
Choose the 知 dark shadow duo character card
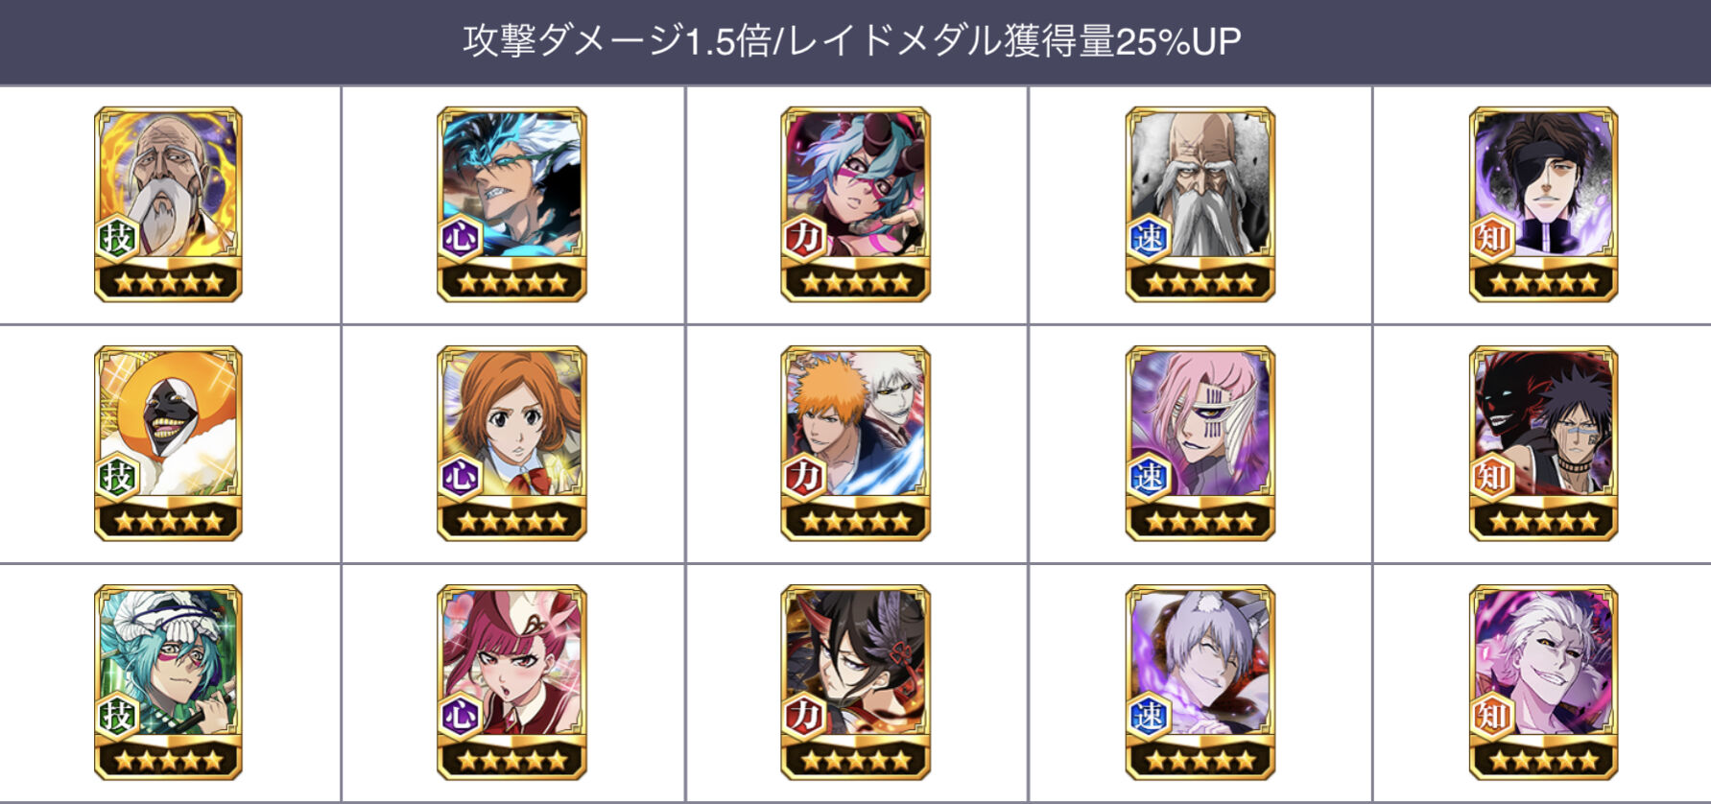(1543, 443)
